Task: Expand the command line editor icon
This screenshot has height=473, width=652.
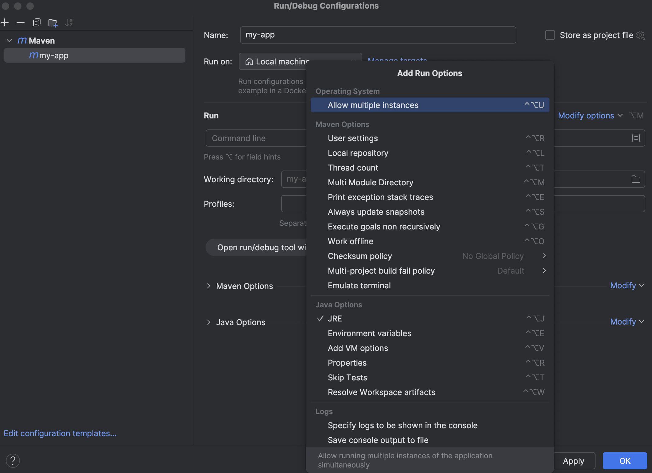Action: click(x=636, y=138)
